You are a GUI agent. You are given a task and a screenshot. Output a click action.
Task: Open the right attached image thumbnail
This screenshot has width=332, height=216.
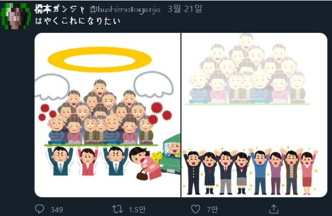(x=254, y=115)
